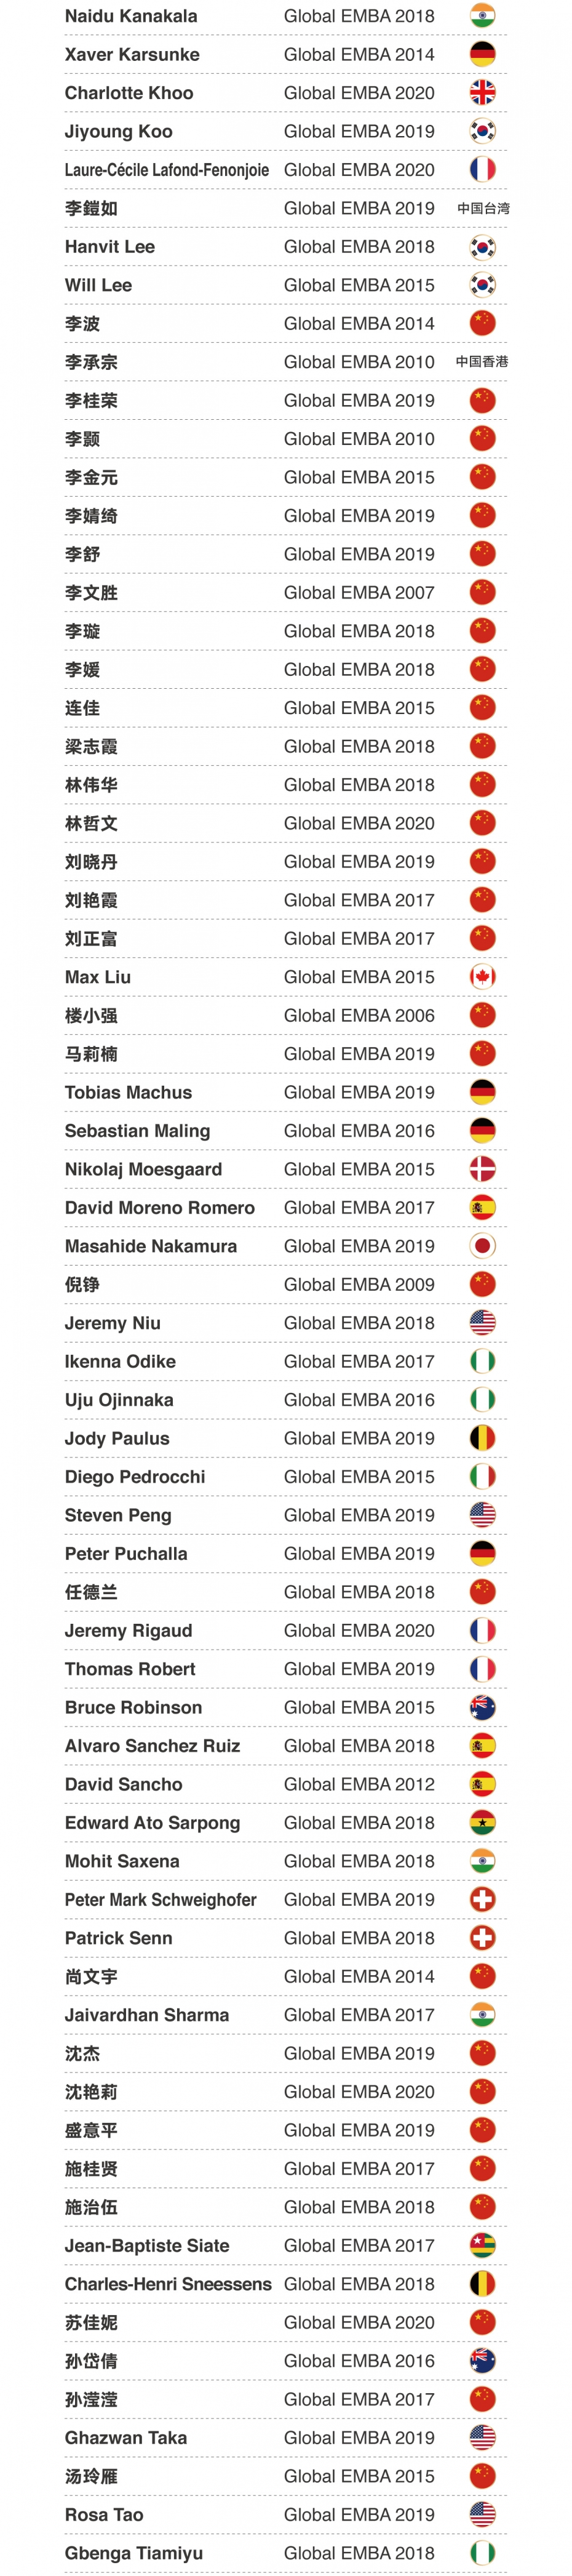Click the India flag beside Naidu Kanakala
Image resolution: width=572 pixels, height=2576 pixels.
tap(482, 16)
